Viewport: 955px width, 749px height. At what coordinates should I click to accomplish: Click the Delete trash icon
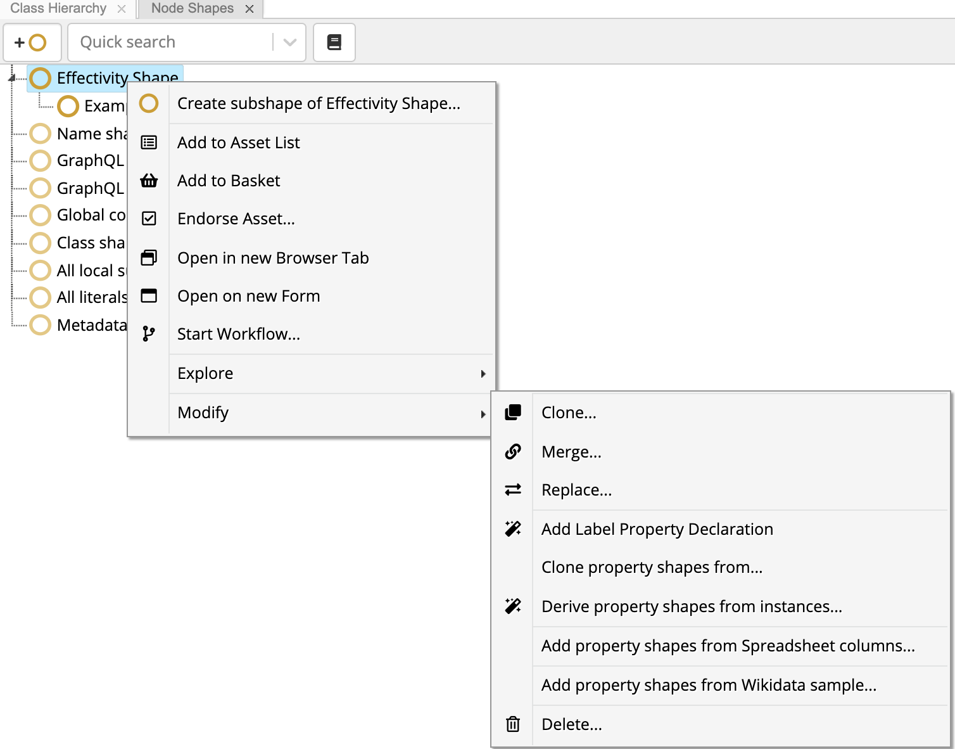pyautogui.click(x=513, y=724)
